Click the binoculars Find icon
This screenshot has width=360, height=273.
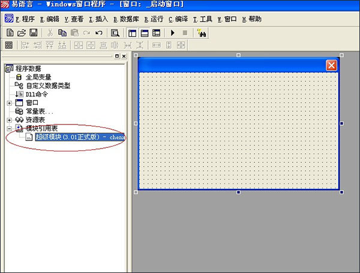click(202, 32)
